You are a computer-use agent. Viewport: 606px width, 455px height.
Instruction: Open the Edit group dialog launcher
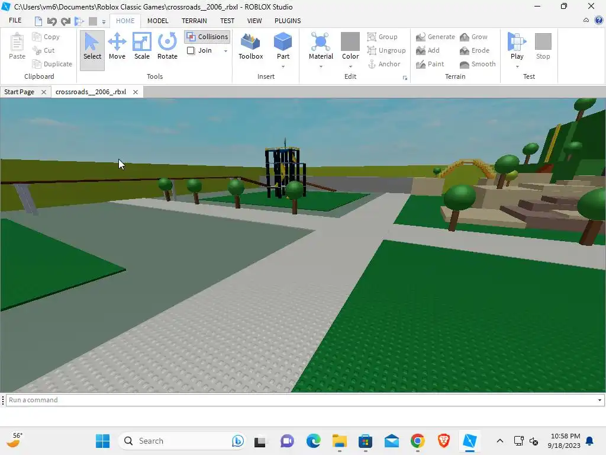pyautogui.click(x=405, y=78)
